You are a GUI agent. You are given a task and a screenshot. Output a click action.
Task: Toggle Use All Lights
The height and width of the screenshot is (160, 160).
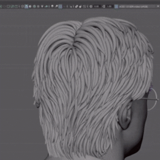[x=42, y=6]
